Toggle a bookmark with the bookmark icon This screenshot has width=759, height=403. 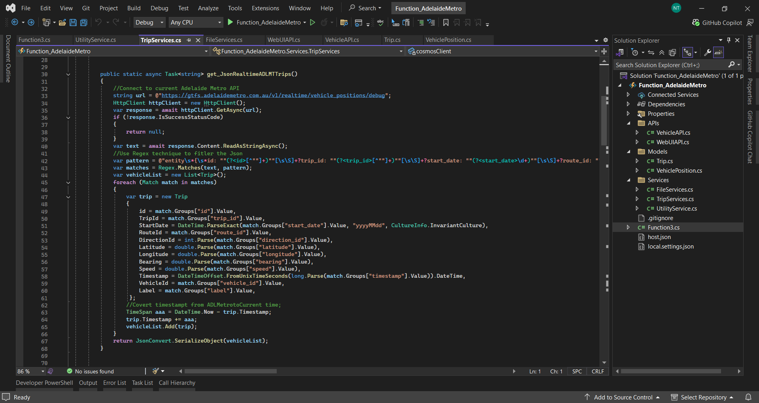(x=446, y=23)
